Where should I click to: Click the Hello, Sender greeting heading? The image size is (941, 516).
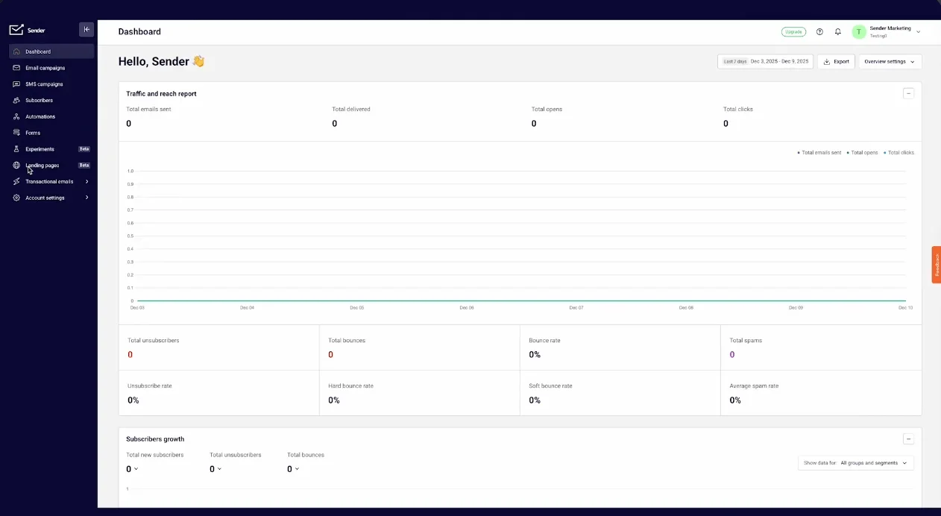(161, 62)
